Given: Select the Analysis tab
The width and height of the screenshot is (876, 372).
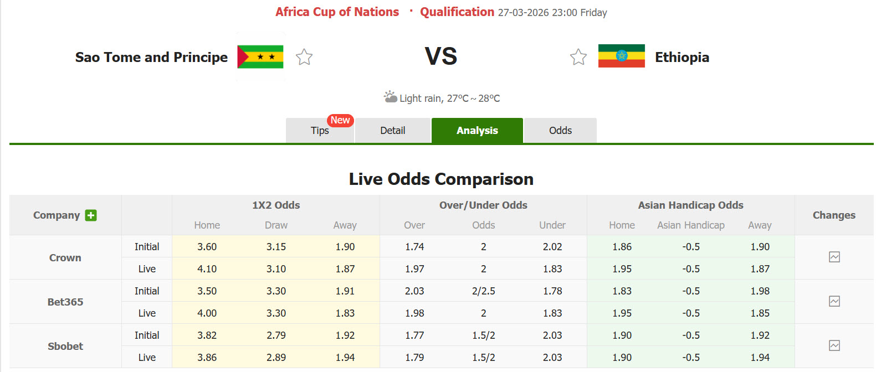Looking at the screenshot, I should (x=477, y=130).
